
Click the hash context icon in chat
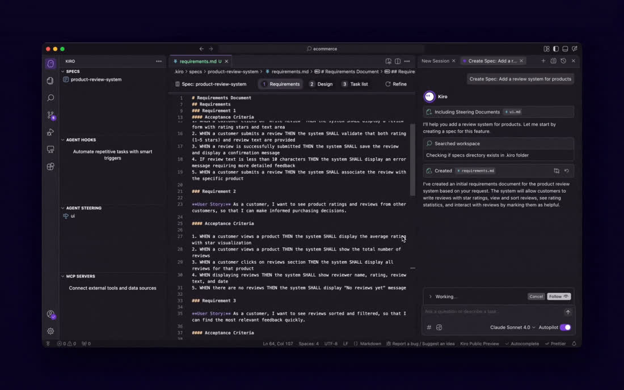429,327
